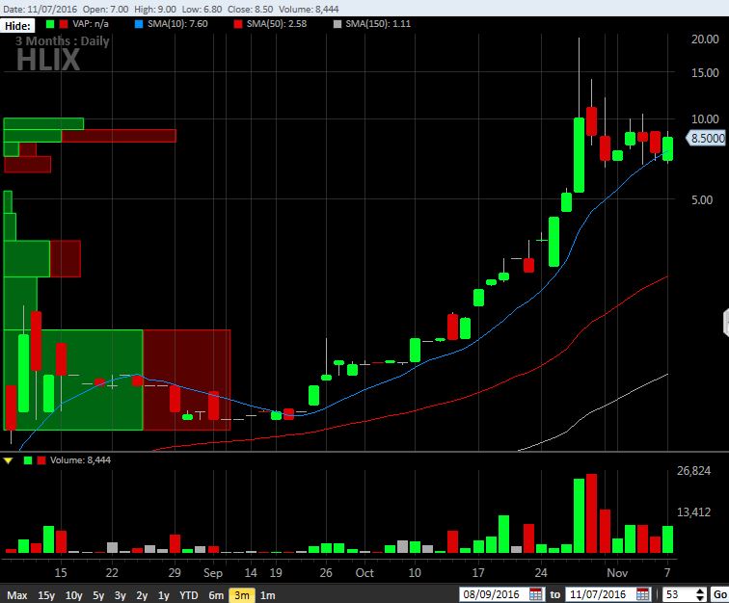
Task: Switch chart to 5y range
Action: pyautogui.click(x=98, y=595)
